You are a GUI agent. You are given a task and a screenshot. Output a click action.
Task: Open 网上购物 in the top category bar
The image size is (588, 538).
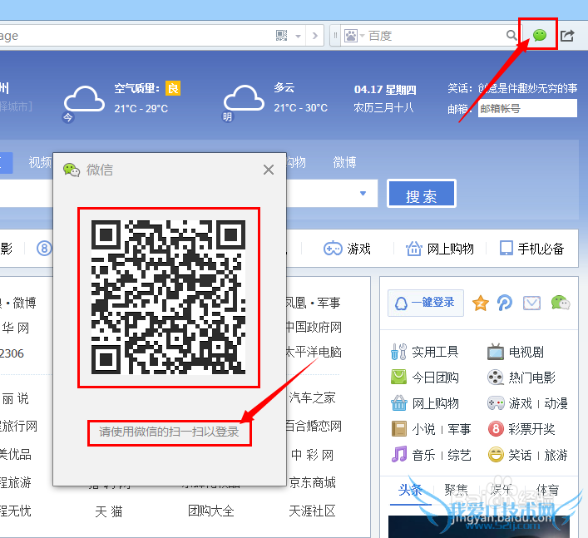439,249
